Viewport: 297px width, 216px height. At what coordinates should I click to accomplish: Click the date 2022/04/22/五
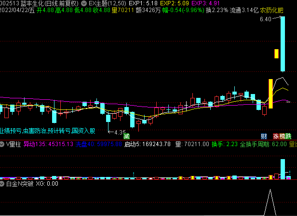click(17, 10)
